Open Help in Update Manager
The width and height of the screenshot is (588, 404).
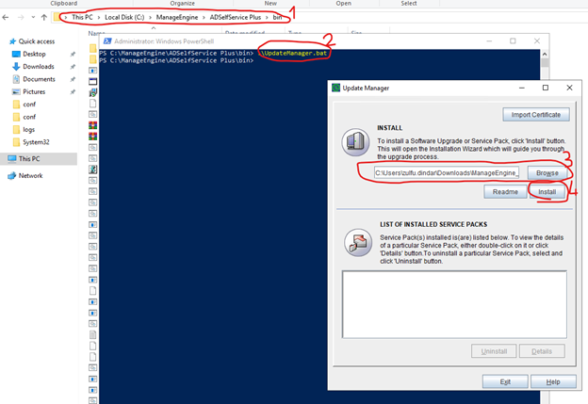click(553, 381)
